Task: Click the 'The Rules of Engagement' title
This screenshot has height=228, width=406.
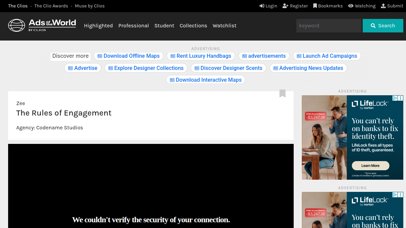Action: (x=64, y=113)
